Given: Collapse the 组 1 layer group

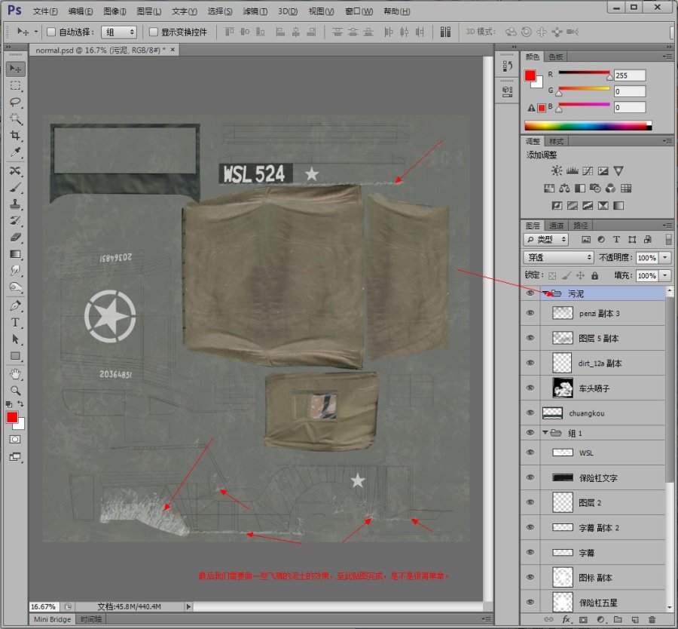Looking at the screenshot, I should tap(545, 432).
